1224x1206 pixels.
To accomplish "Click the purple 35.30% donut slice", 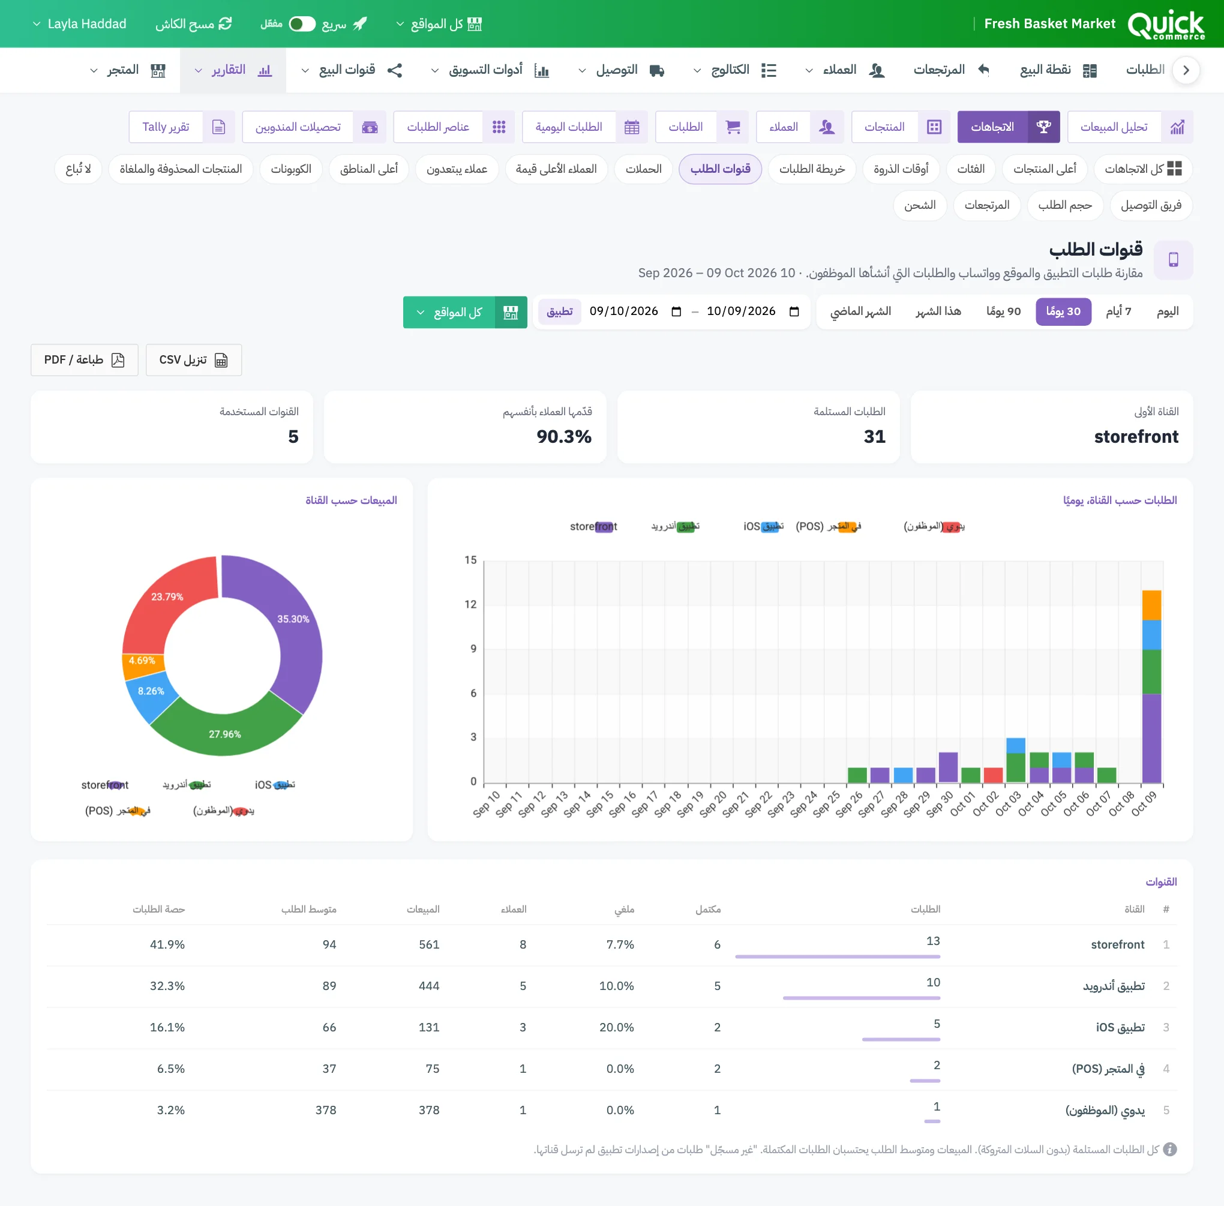I will 293,619.
